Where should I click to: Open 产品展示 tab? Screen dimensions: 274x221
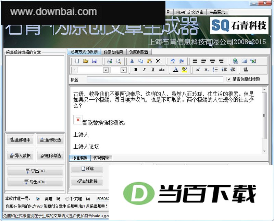tap(217, 12)
